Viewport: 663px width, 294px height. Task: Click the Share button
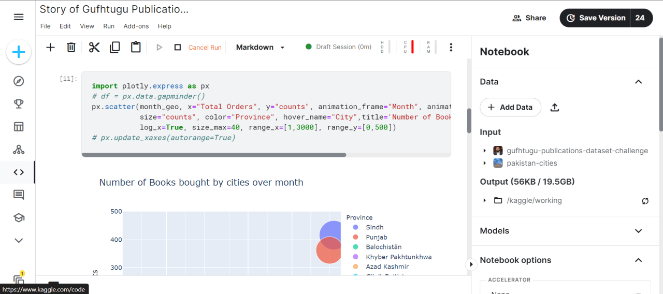click(529, 18)
